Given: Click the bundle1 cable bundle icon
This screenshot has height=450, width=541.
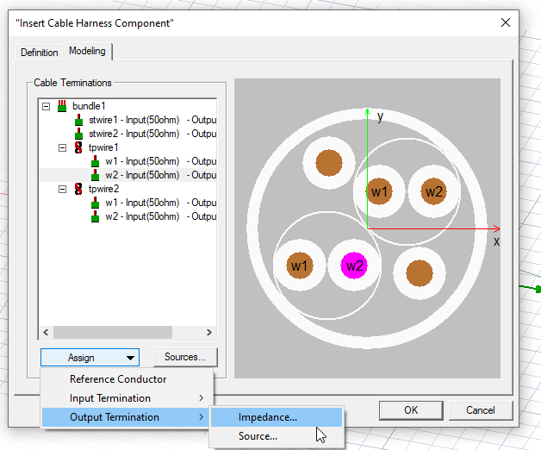Looking at the screenshot, I should (x=61, y=106).
